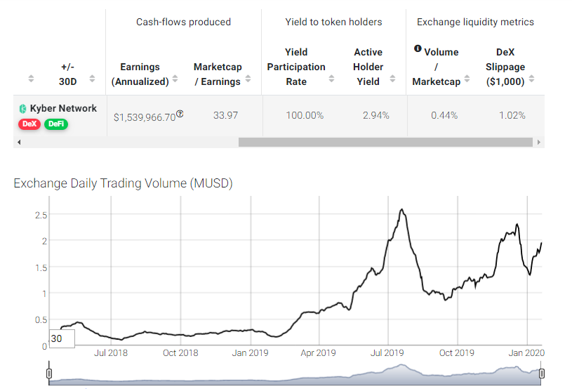Screen dimensions: 572x389
Task: Click the table scrollbar right arrow
Action: 539,143
